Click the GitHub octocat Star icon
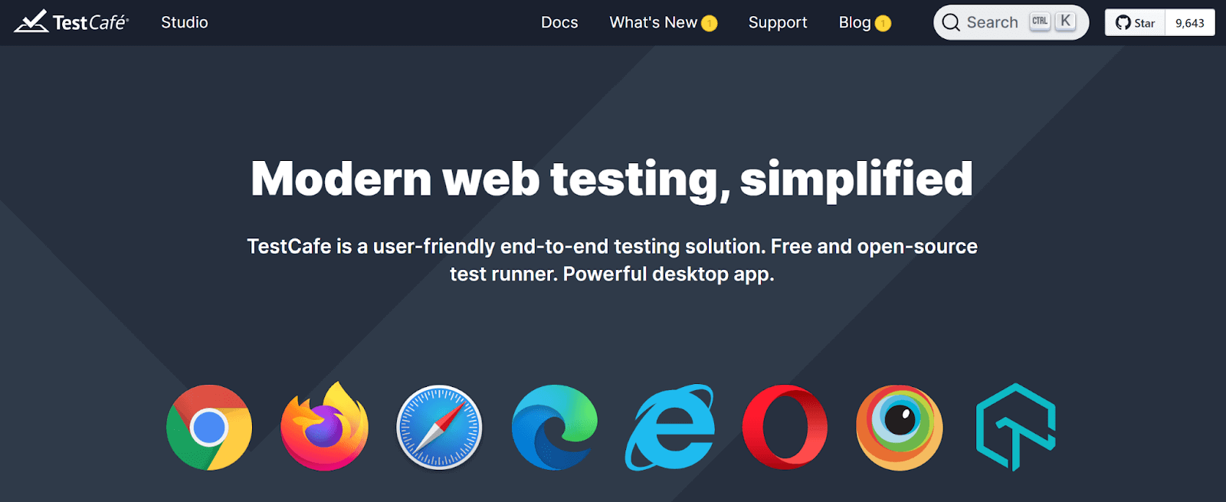 [1123, 23]
